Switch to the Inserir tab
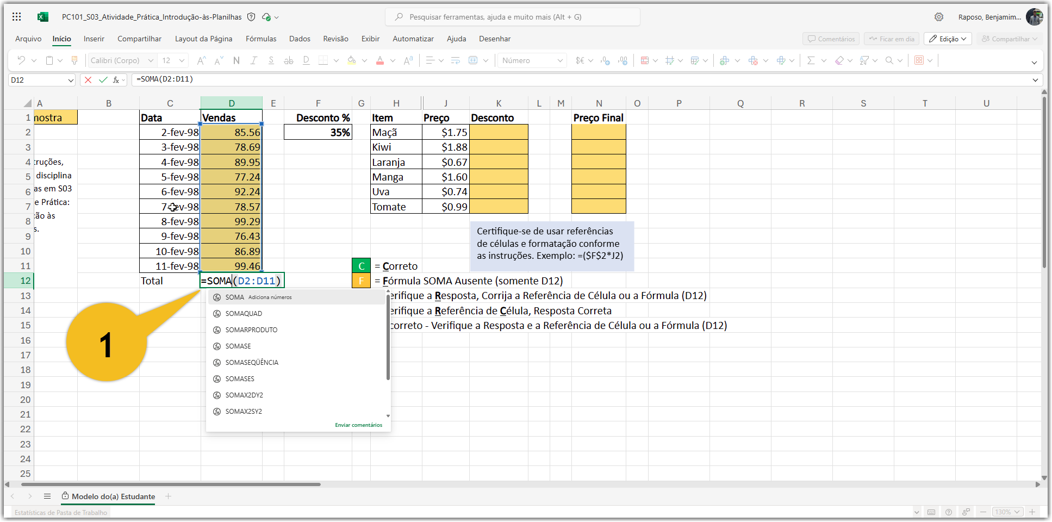 coord(94,39)
